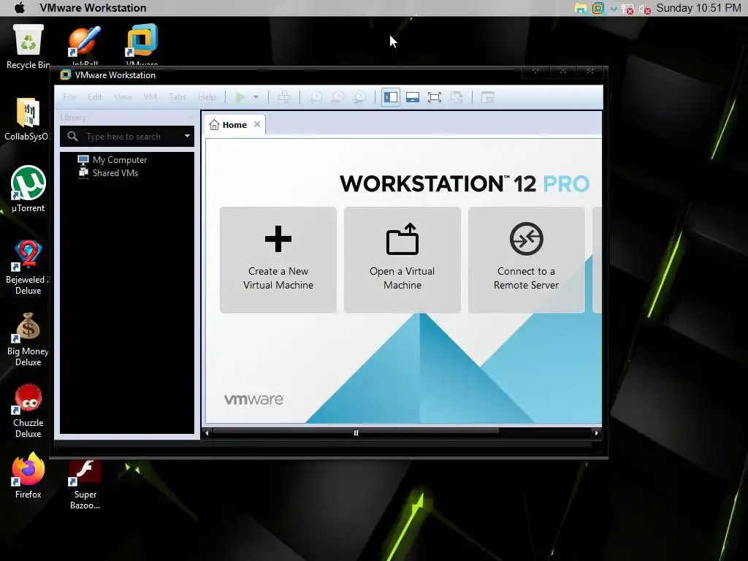Screen dimensions: 748x561
Task: Click the plus icon on Create tile
Action: pos(278,239)
